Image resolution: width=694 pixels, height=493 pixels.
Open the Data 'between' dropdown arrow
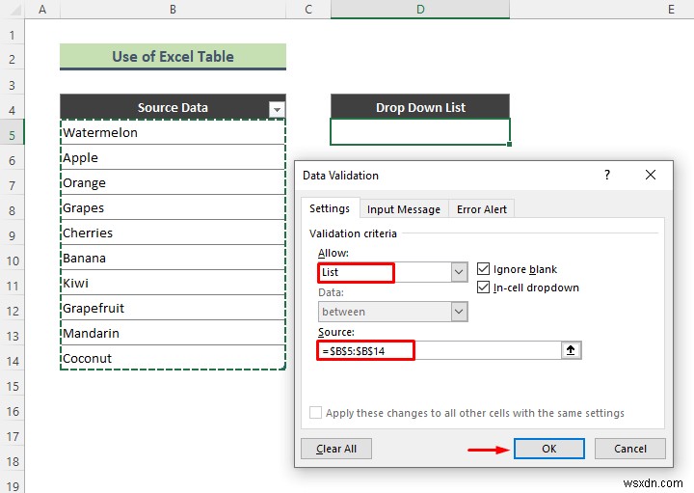(x=459, y=312)
